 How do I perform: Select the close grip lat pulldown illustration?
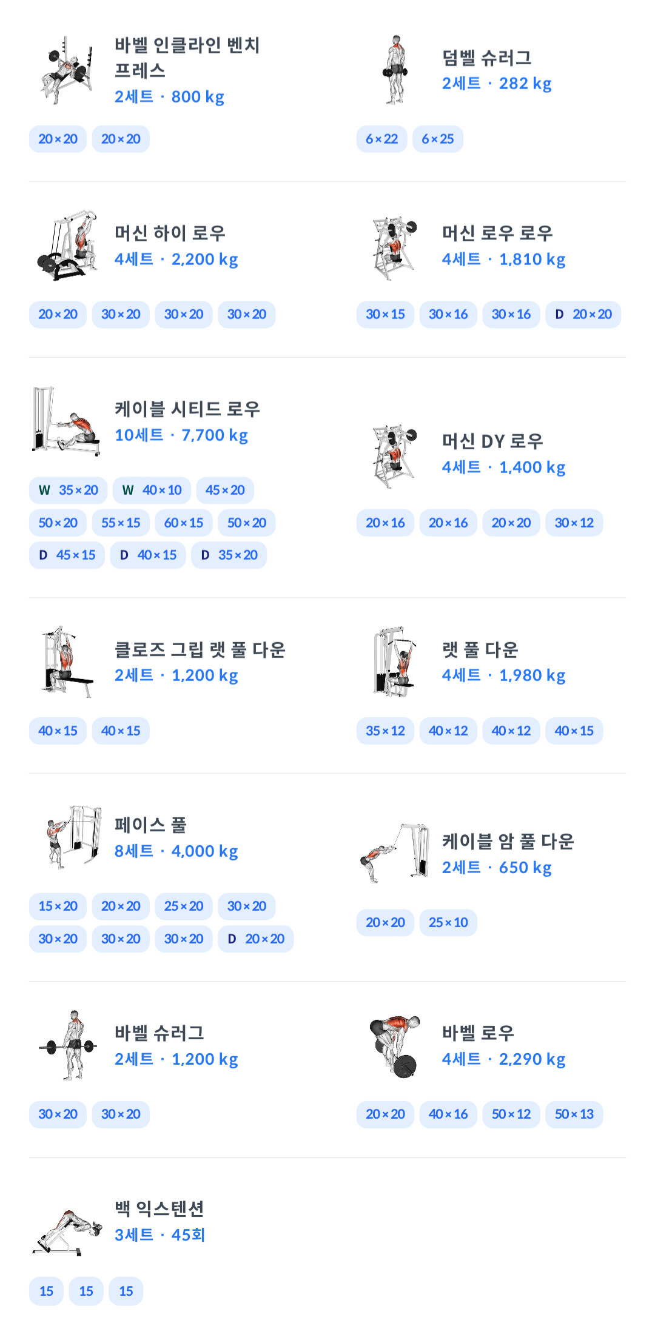pos(66,662)
